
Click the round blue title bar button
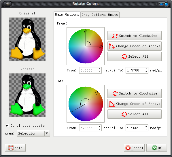click(x=166, y=4)
